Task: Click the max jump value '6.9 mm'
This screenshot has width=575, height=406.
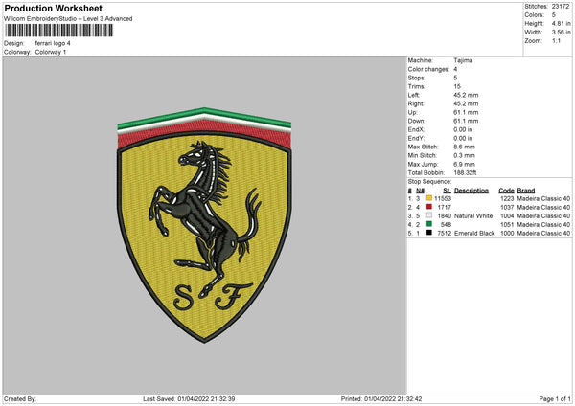Action: coord(464,164)
